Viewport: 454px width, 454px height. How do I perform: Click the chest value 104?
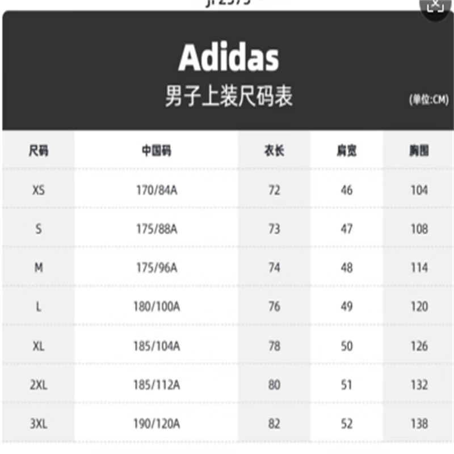click(x=419, y=190)
